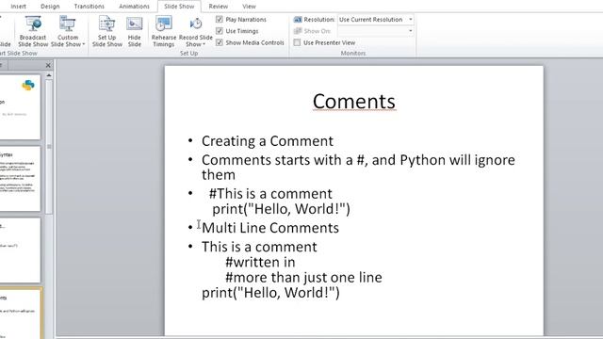This screenshot has width=603, height=339.
Task: Open Set Up Slide Show dialog
Action: click(x=106, y=31)
